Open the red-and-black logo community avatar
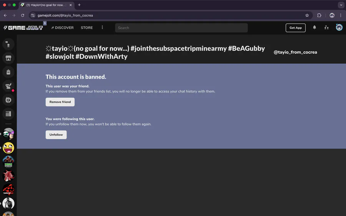The width and height of the screenshot is (346, 216). tap(8, 190)
